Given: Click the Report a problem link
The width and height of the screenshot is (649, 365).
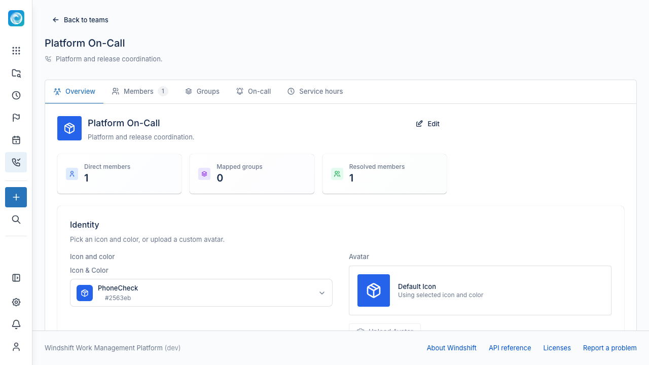Looking at the screenshot, I should [610, 348].
